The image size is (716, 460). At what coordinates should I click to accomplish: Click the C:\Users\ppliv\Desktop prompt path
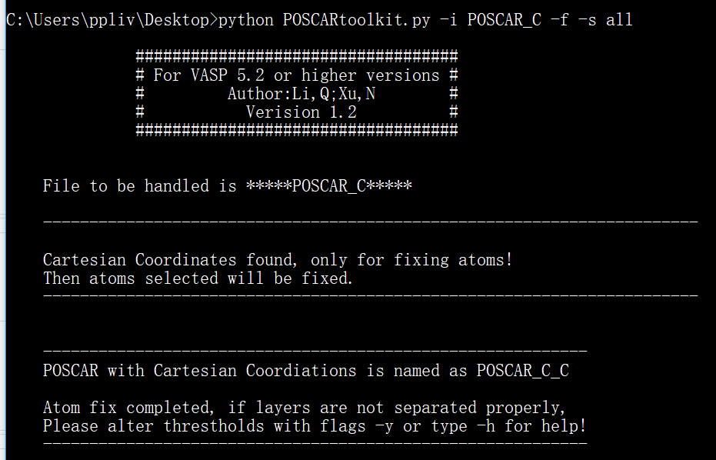coord(108,20)
